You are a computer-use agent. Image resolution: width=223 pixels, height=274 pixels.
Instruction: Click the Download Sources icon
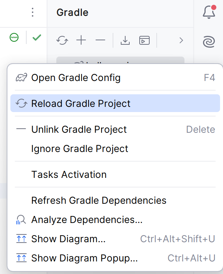pos(125,40)
